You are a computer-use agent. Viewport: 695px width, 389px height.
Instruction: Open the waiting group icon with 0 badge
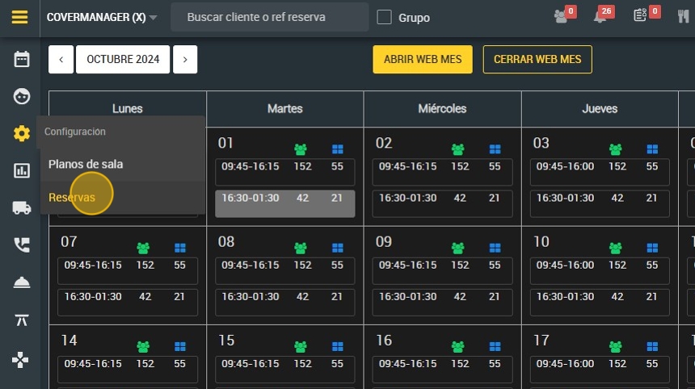pyautogui.click(x=565, y=15)
